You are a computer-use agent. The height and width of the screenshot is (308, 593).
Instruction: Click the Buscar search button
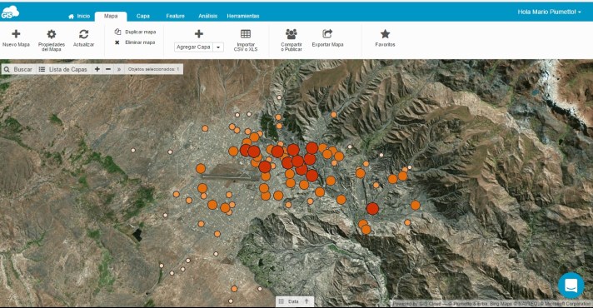pos(18,69)
